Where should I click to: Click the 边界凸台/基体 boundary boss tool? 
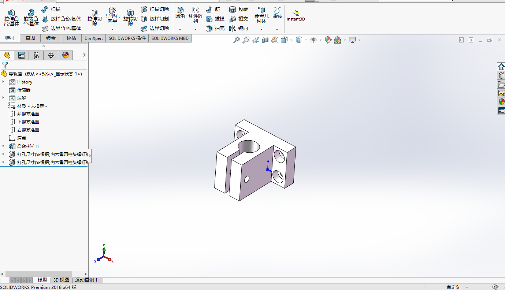[61, 28]
